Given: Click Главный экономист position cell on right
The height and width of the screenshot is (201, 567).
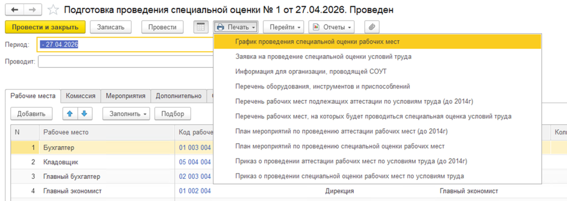Looking at the screenshot, I should (x=468, y=191).
